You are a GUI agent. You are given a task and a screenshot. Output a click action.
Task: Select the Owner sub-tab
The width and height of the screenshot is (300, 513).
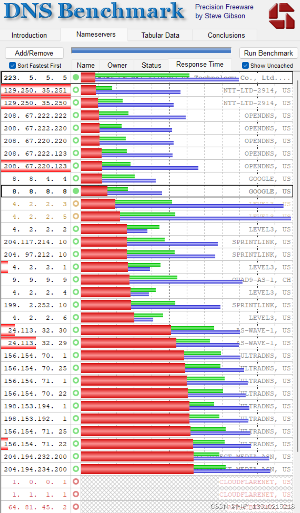click(x=117, y=65)
